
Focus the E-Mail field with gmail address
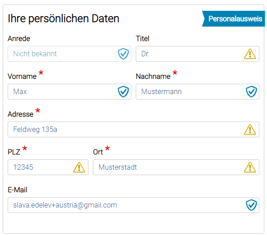(x=133, y=205)
